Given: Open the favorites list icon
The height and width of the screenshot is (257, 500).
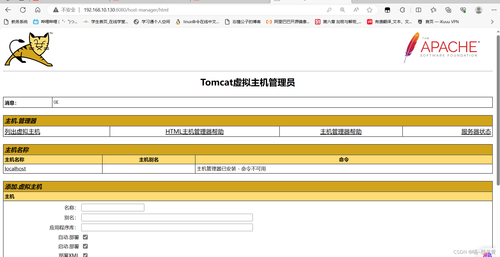Looking at the screenshot, I should pos(433,10).
